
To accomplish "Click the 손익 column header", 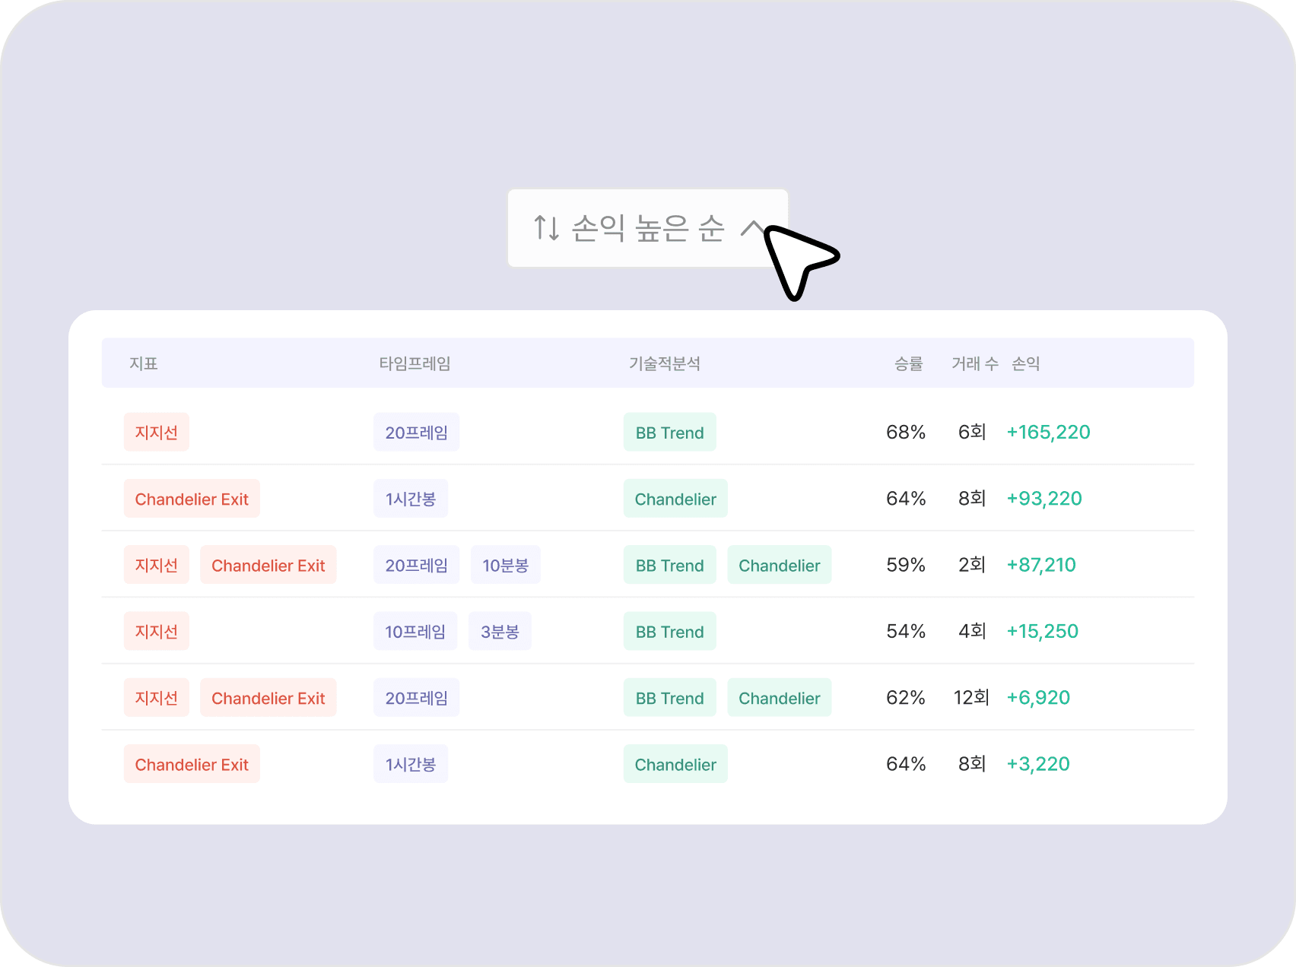I will (x=1025, y=363).
